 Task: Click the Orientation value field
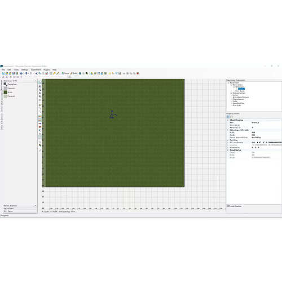click(x=266, y=148)
